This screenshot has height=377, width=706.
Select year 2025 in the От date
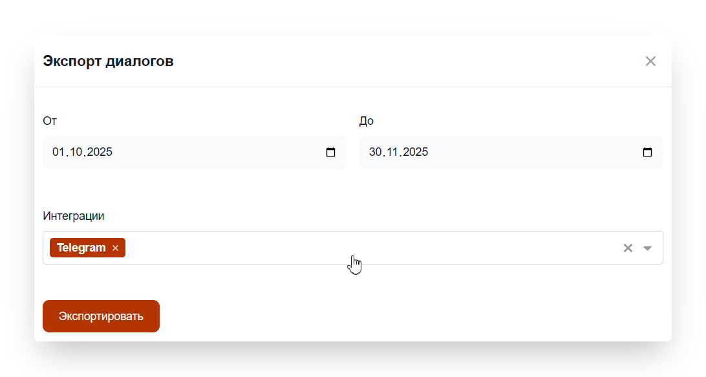[100, 153]
